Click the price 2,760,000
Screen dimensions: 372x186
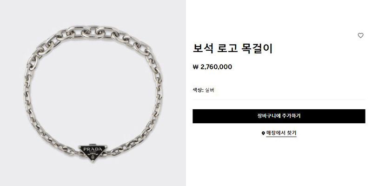[x=216, y=67]
